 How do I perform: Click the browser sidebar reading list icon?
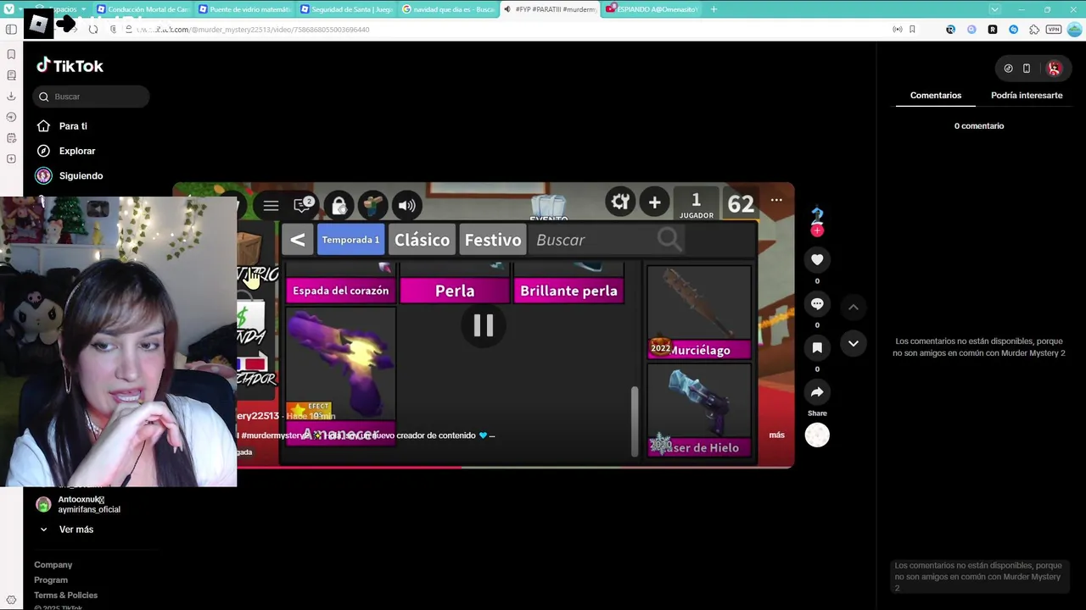click(11, 75)
